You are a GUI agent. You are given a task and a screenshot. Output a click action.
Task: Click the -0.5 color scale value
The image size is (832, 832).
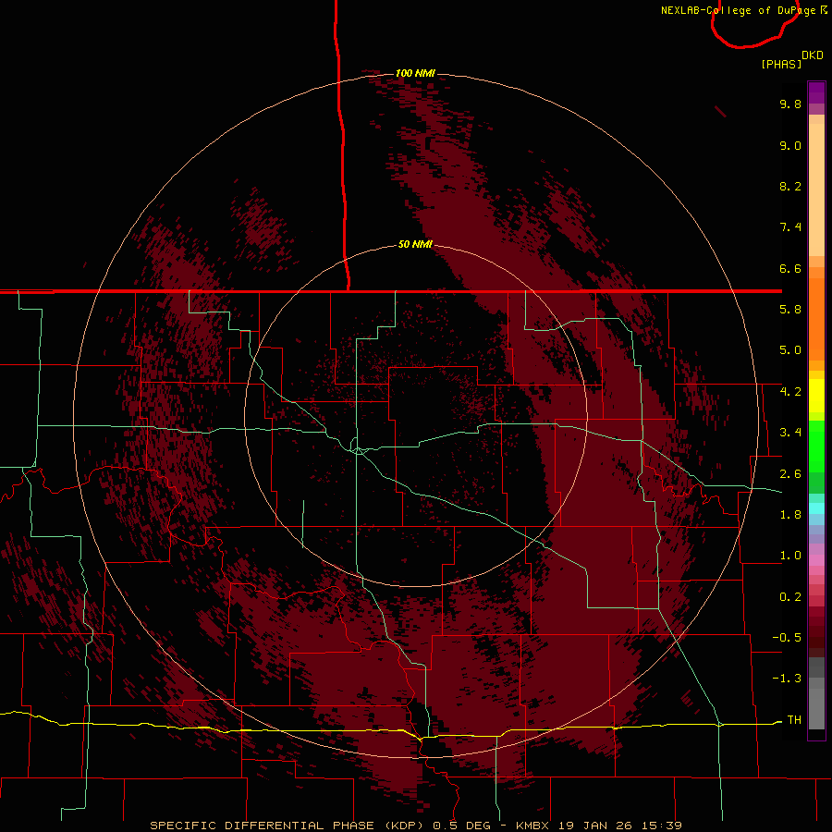(x=787, y=638)
